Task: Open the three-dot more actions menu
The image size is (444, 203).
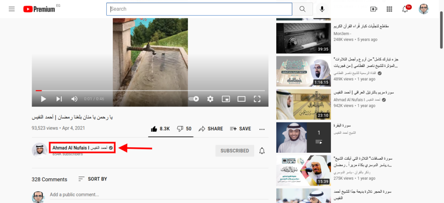Action: (x=262, y=129)
